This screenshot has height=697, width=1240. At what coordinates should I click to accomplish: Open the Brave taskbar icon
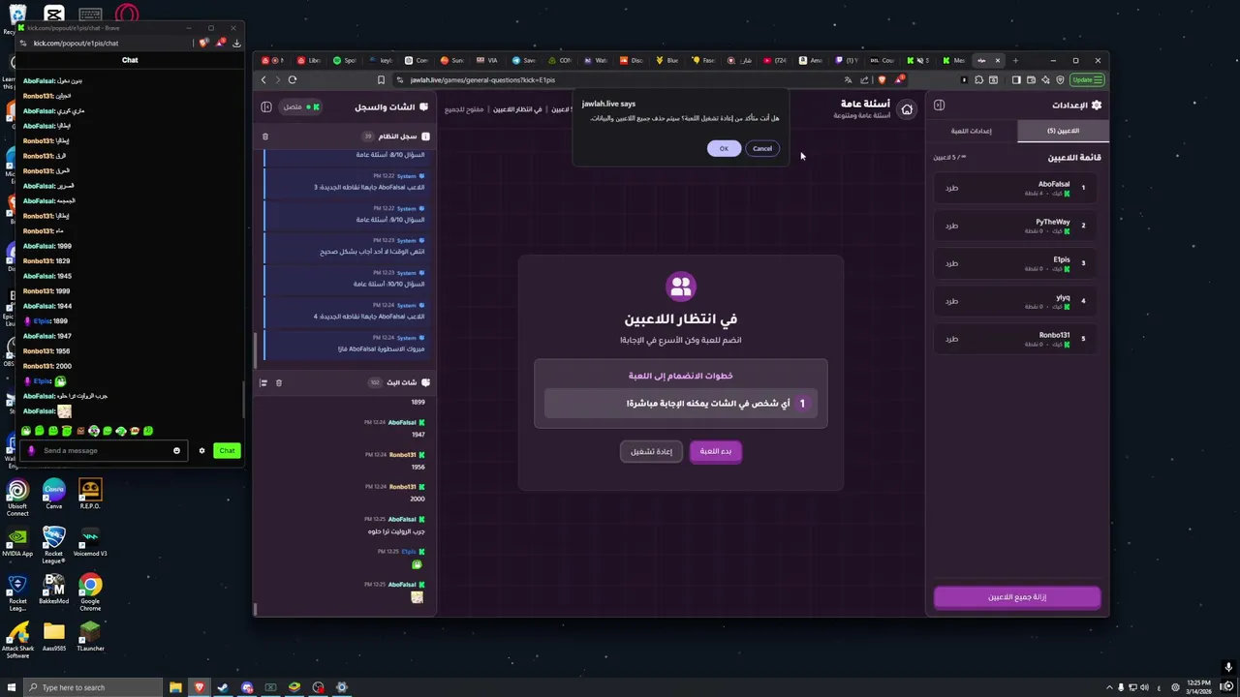point(200,687)
